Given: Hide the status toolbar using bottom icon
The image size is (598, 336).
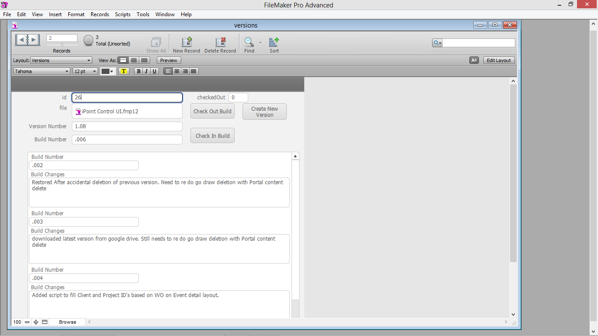Looking at the screenshot, I should (x=44, y=322).
